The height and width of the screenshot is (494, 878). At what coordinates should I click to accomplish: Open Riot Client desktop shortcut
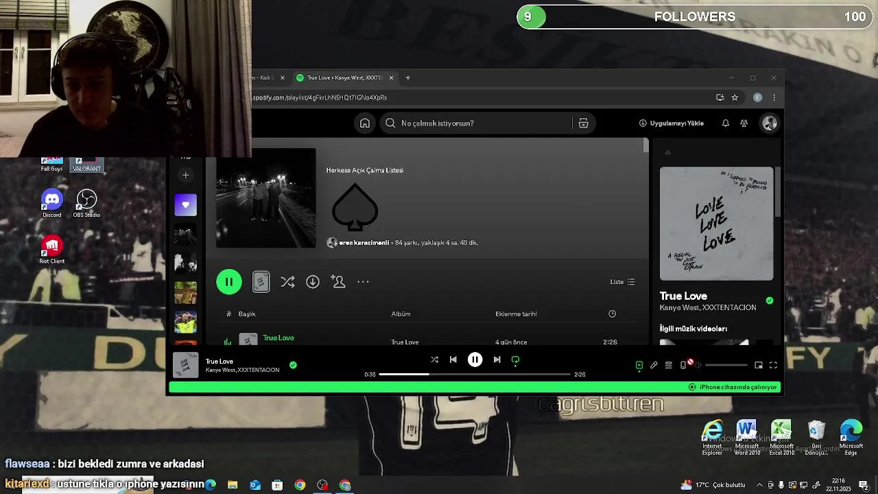[52, 250]
